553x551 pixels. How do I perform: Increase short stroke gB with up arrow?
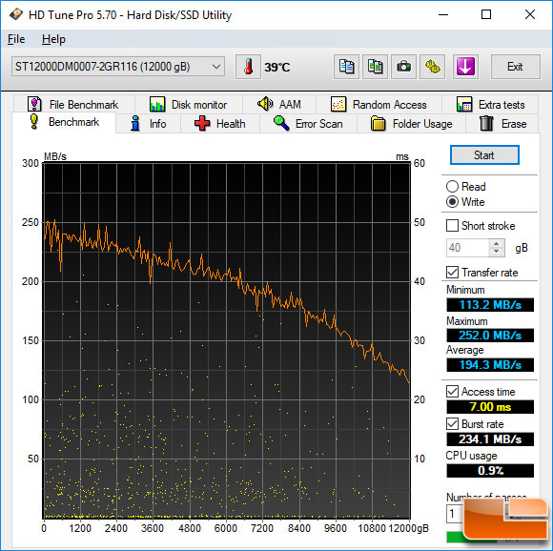pos(496,244)
